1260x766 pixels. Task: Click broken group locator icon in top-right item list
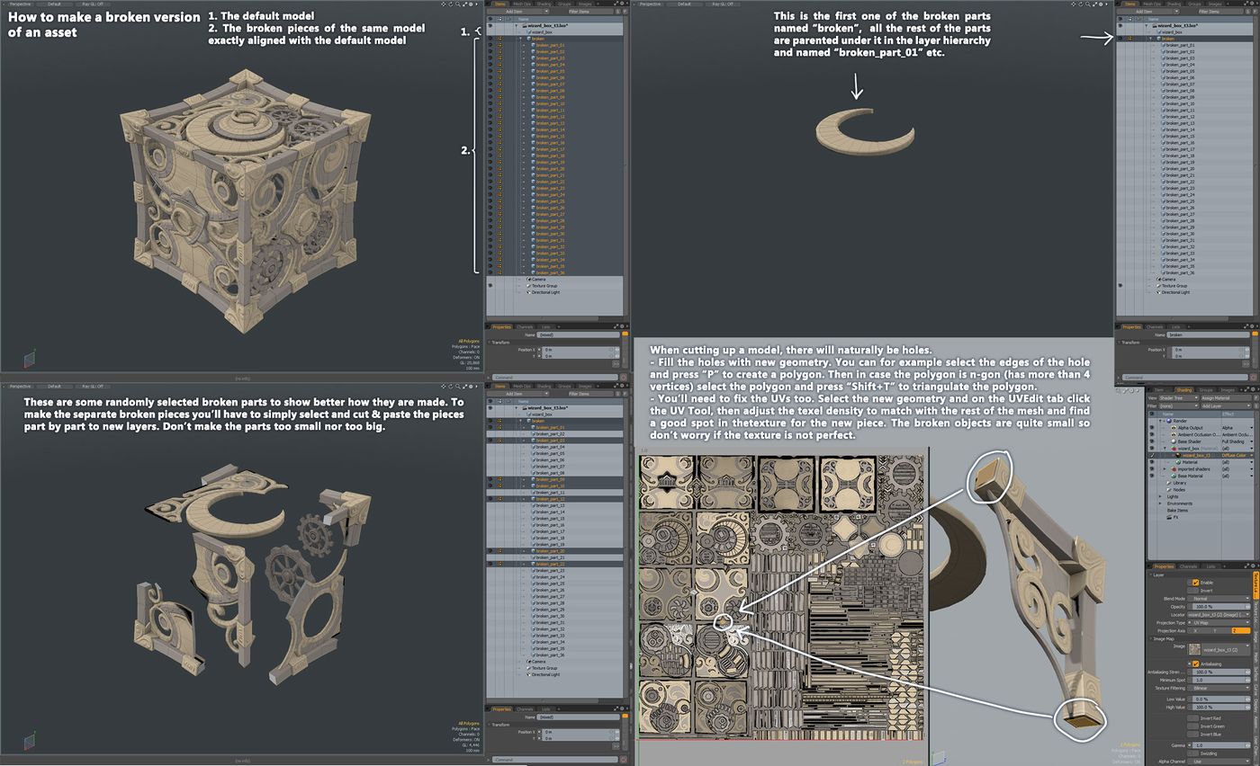pos(1158,39)
